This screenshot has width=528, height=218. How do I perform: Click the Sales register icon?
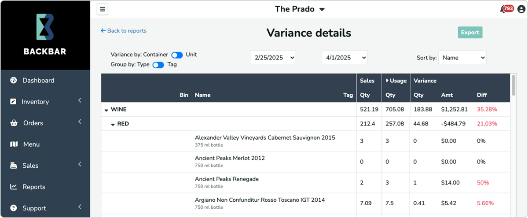[14, 166]
